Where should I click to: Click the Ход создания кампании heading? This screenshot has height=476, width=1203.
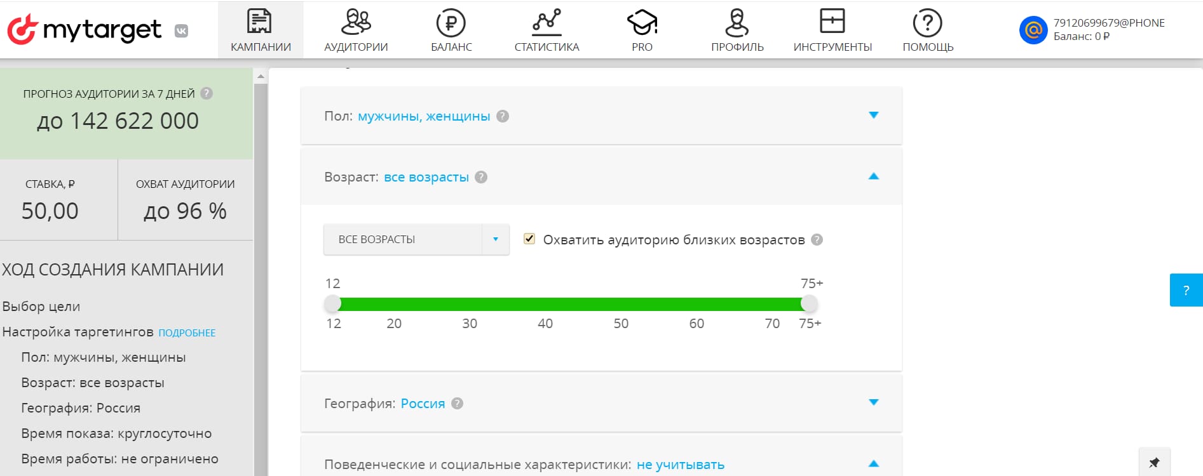[112, 270]
